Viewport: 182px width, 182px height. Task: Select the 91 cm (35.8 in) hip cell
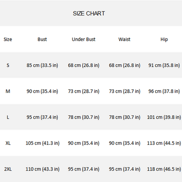click(x=164, y=65)
